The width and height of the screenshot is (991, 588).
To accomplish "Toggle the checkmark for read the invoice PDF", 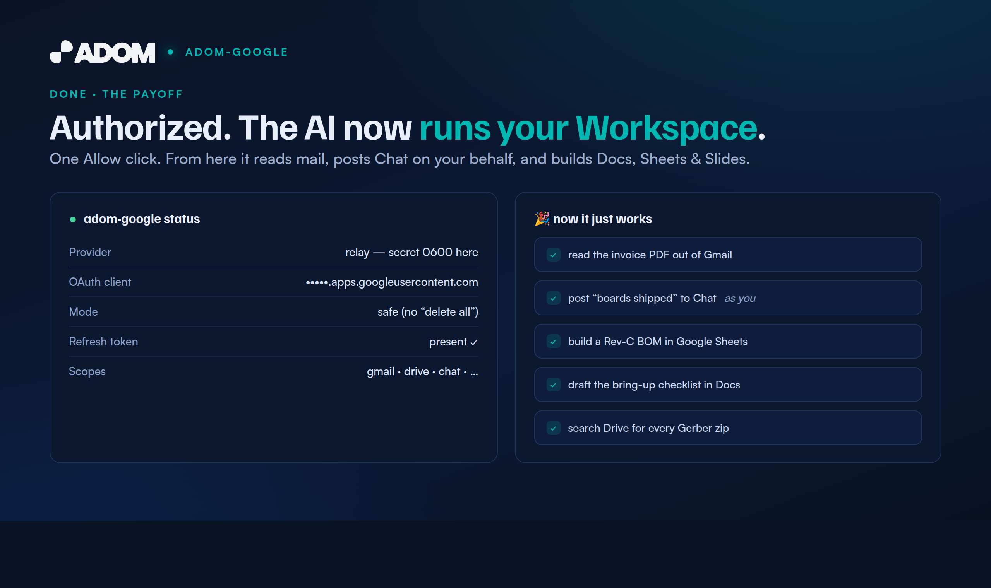I will 554,255.
